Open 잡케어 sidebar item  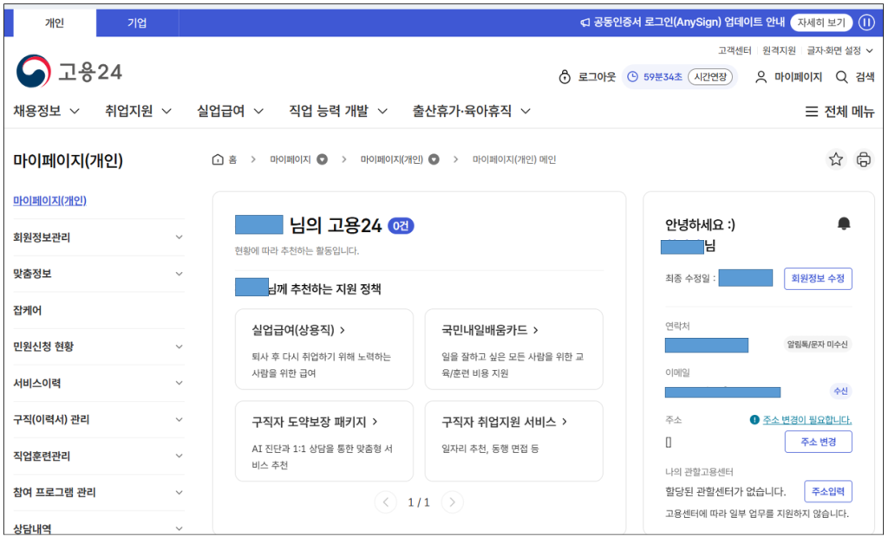tap(27, 310)
